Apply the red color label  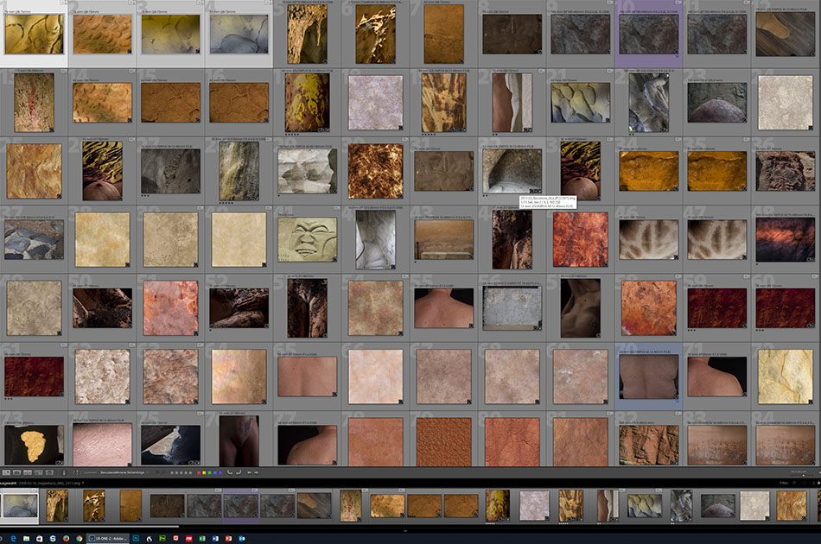coord(200,472)
